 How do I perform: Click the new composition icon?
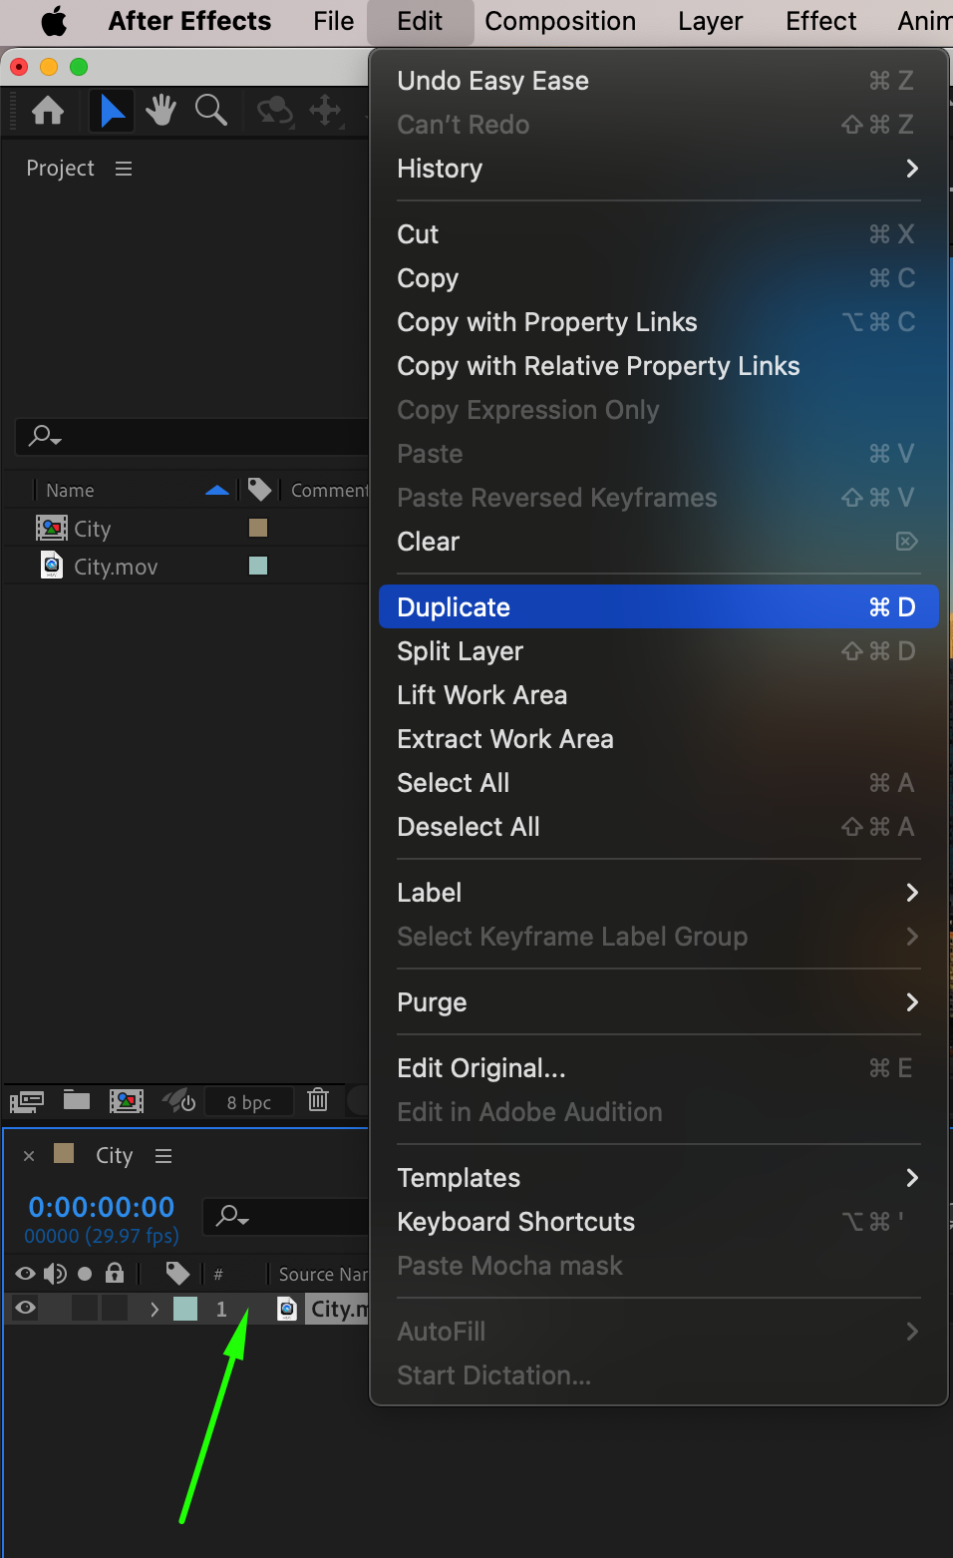(127, 1100)
